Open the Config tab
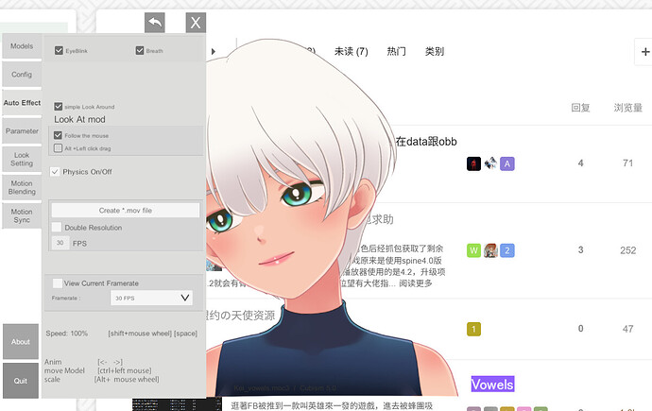Viewport: 652px width, 411px height. click(x=22, y=75)
